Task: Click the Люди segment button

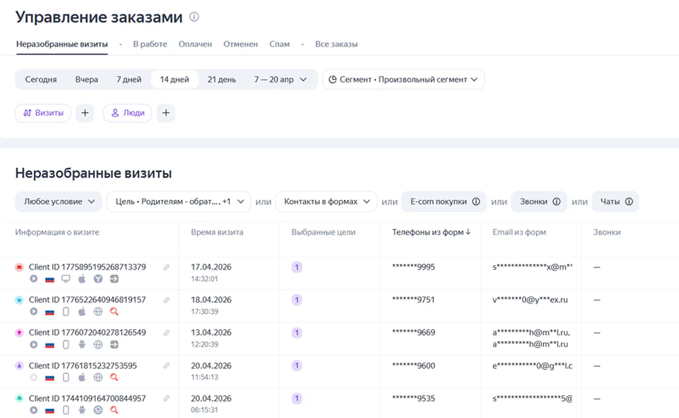Action: 128,113
